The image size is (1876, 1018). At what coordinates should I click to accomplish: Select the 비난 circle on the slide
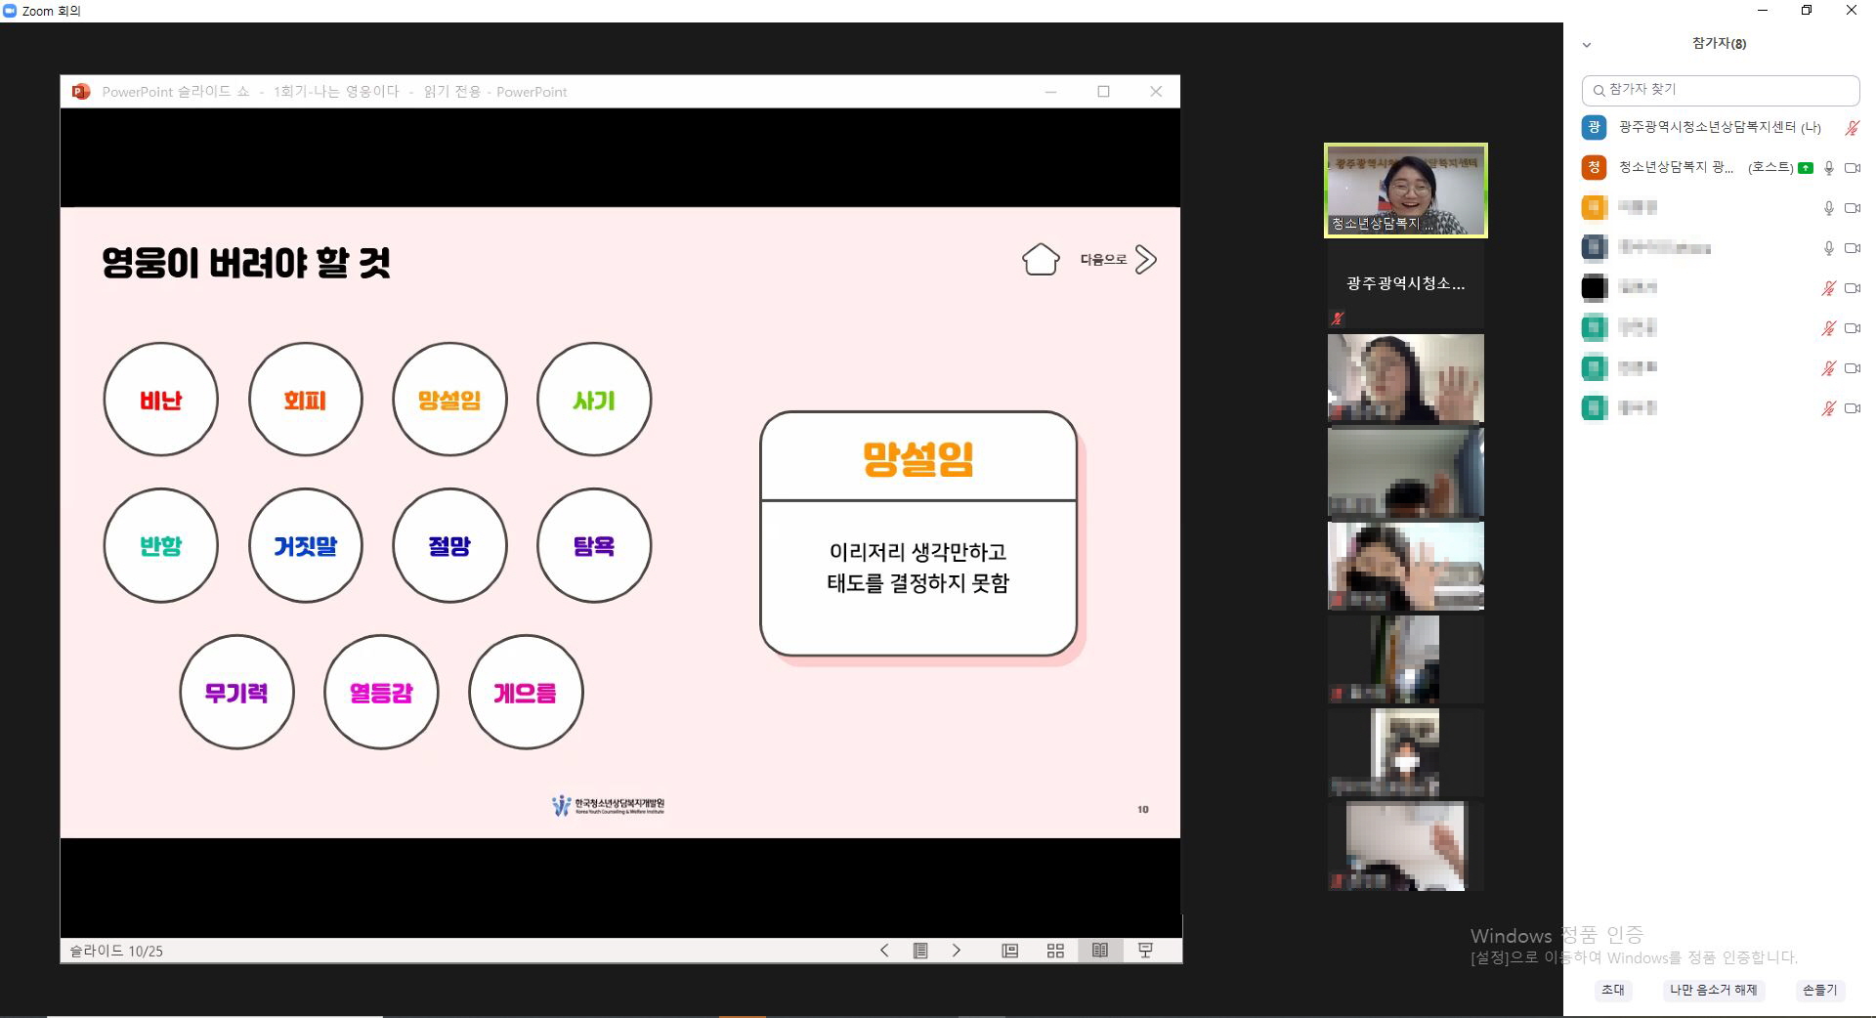click(x=161, y=400)
